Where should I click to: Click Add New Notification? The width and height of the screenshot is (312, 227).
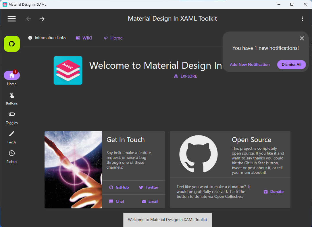[x=250, y=64]
